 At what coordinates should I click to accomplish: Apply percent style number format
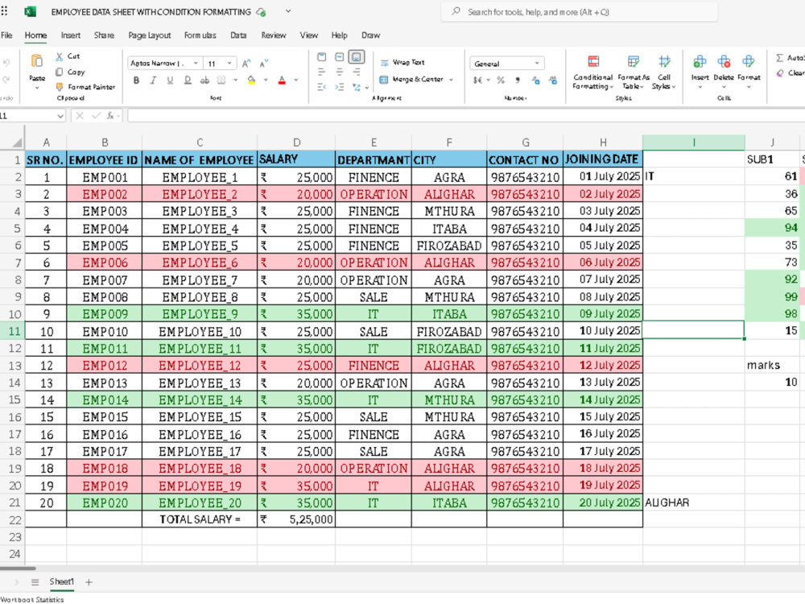tap(501, 80)
